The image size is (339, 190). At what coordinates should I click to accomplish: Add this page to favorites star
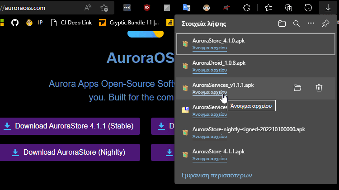coord(104,8)
